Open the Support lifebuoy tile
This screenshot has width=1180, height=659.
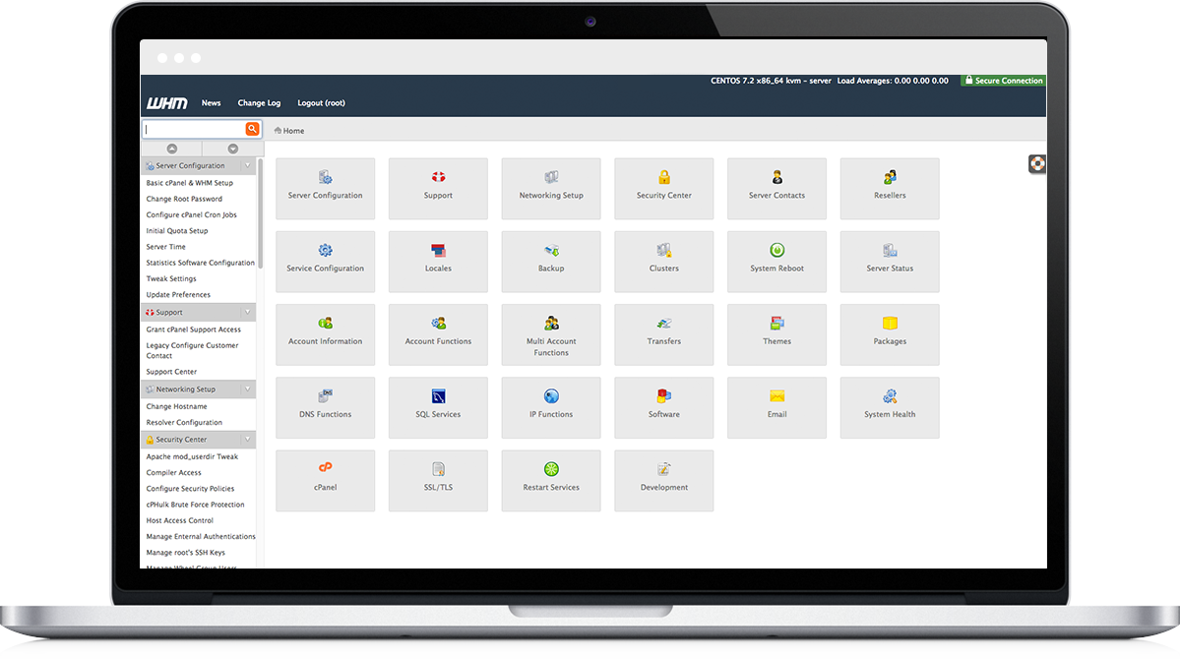[438, 178]
